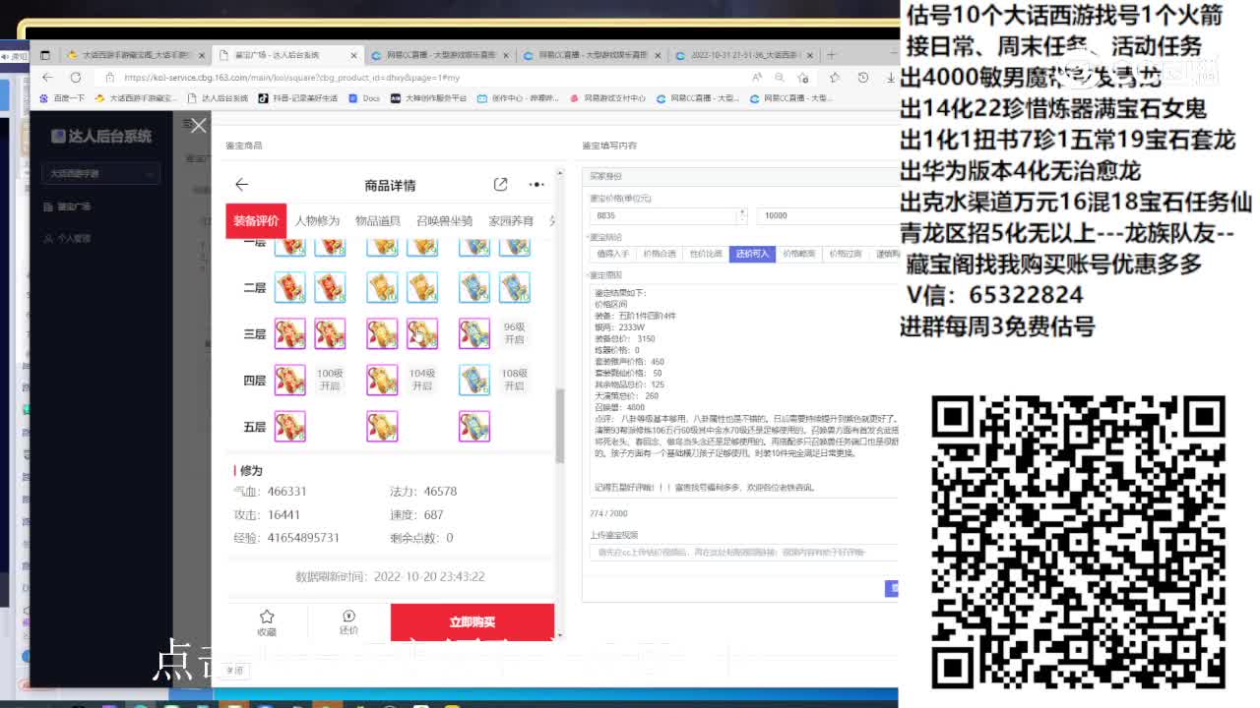Screen dimensions: 1260x708
Task: Open the 百度一下 bookmark
Action: (62, 98)
